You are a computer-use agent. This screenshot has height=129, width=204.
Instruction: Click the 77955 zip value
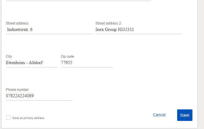pyautogui.click(x=67, y=63)
